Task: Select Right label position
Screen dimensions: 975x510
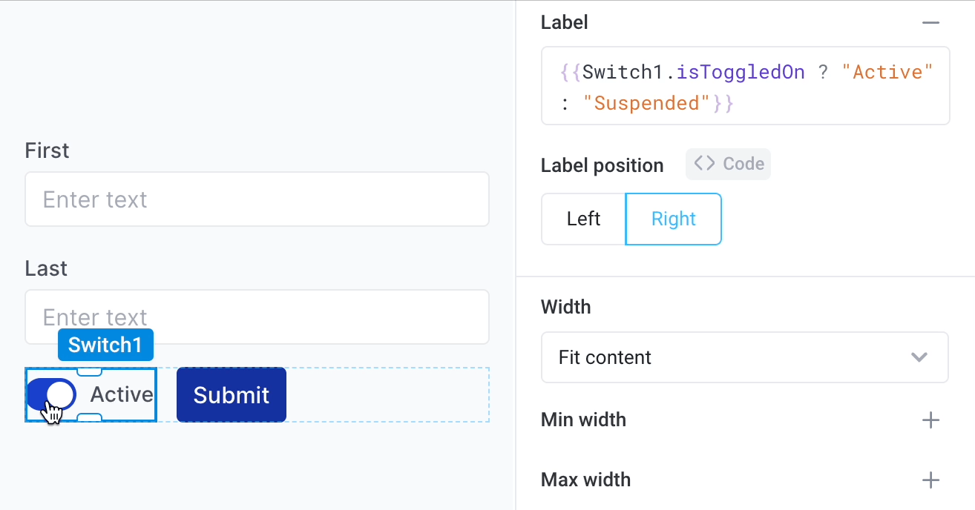Action: tap(673, 219)
